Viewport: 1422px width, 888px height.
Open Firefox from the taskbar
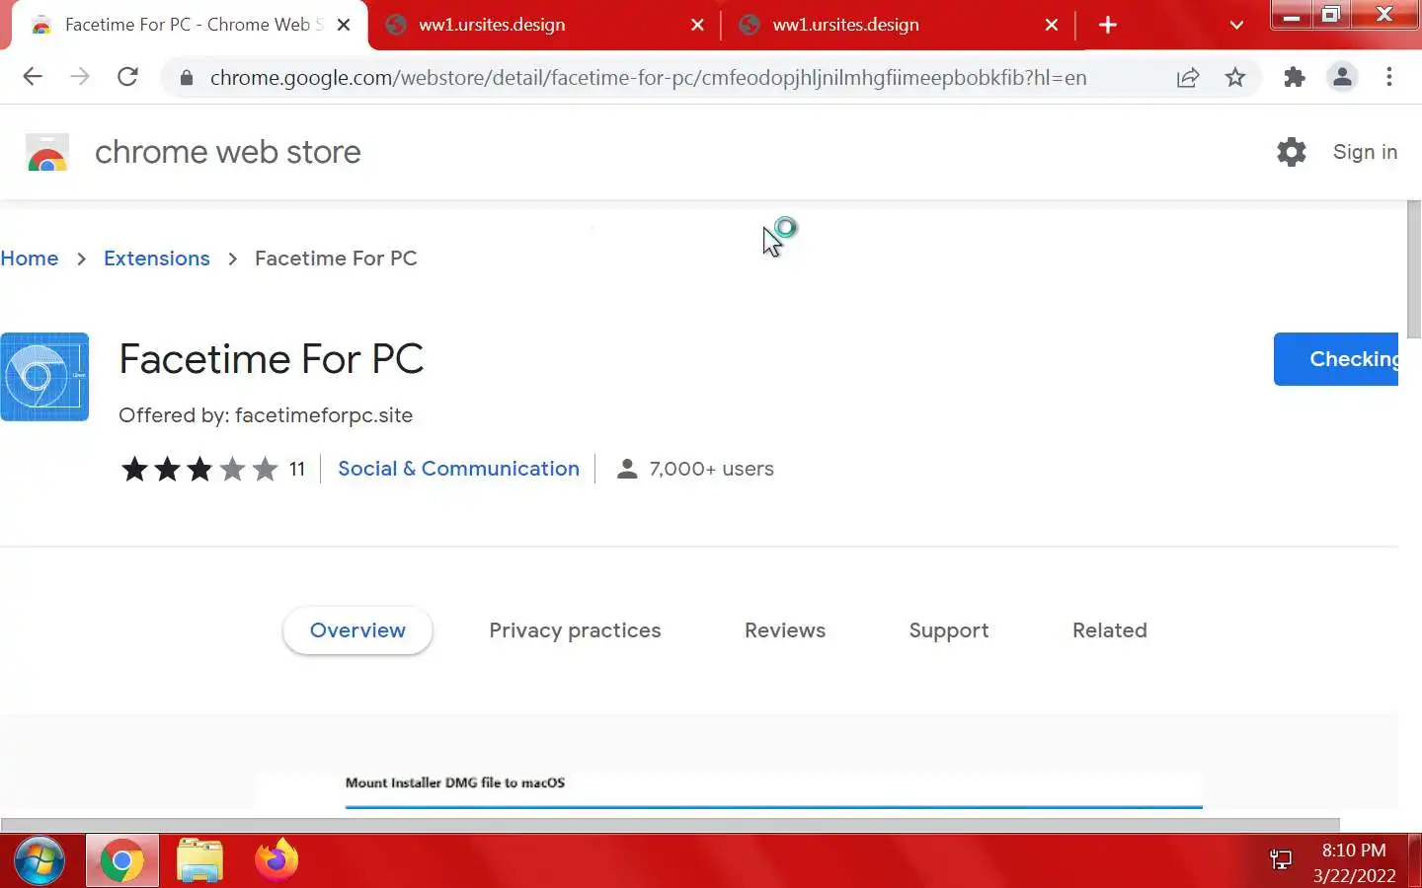pos(276,860)
